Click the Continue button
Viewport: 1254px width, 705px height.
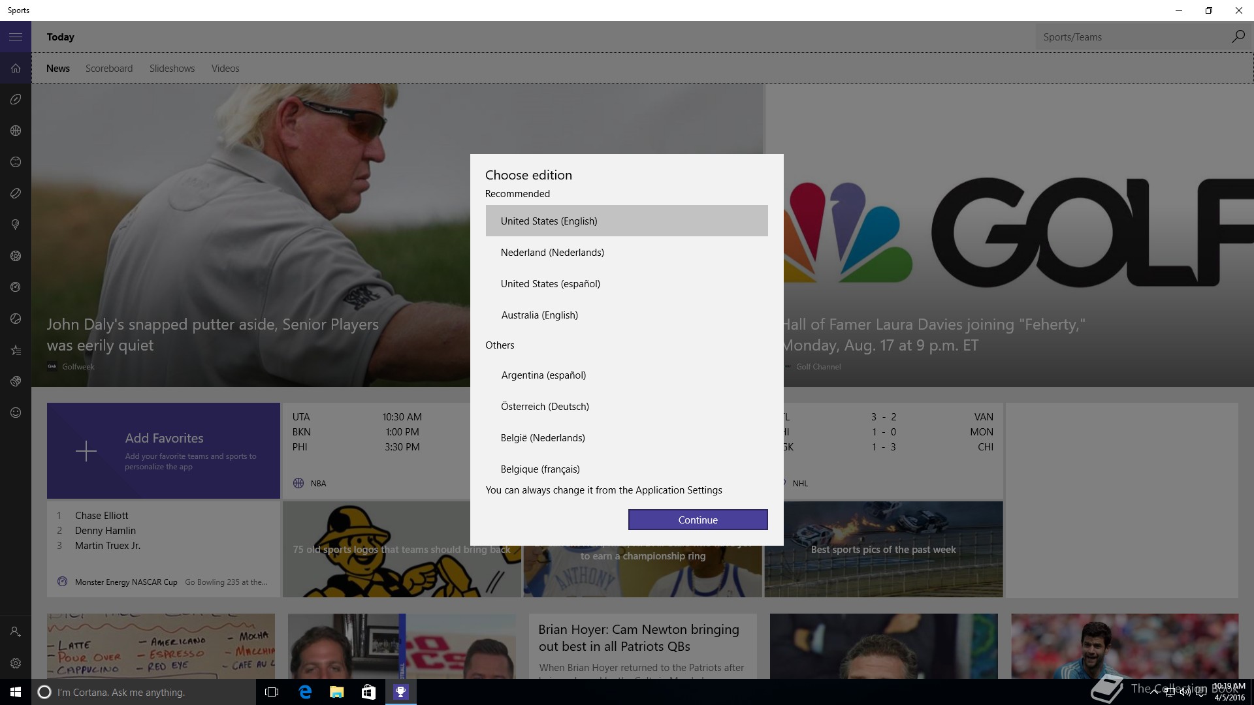tap(698, 520)
